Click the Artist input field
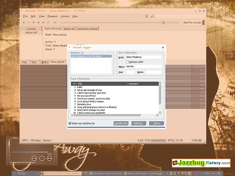This screenshot has width=235, height=176. point(144,57)
